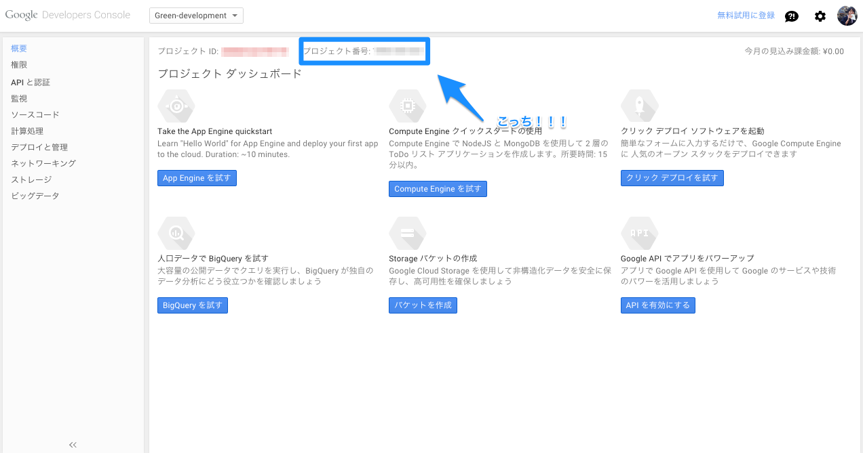Viewport: 863px width, 453px height.
Task: Click the 無料試用に登録 link
Action: click(748, 14)
